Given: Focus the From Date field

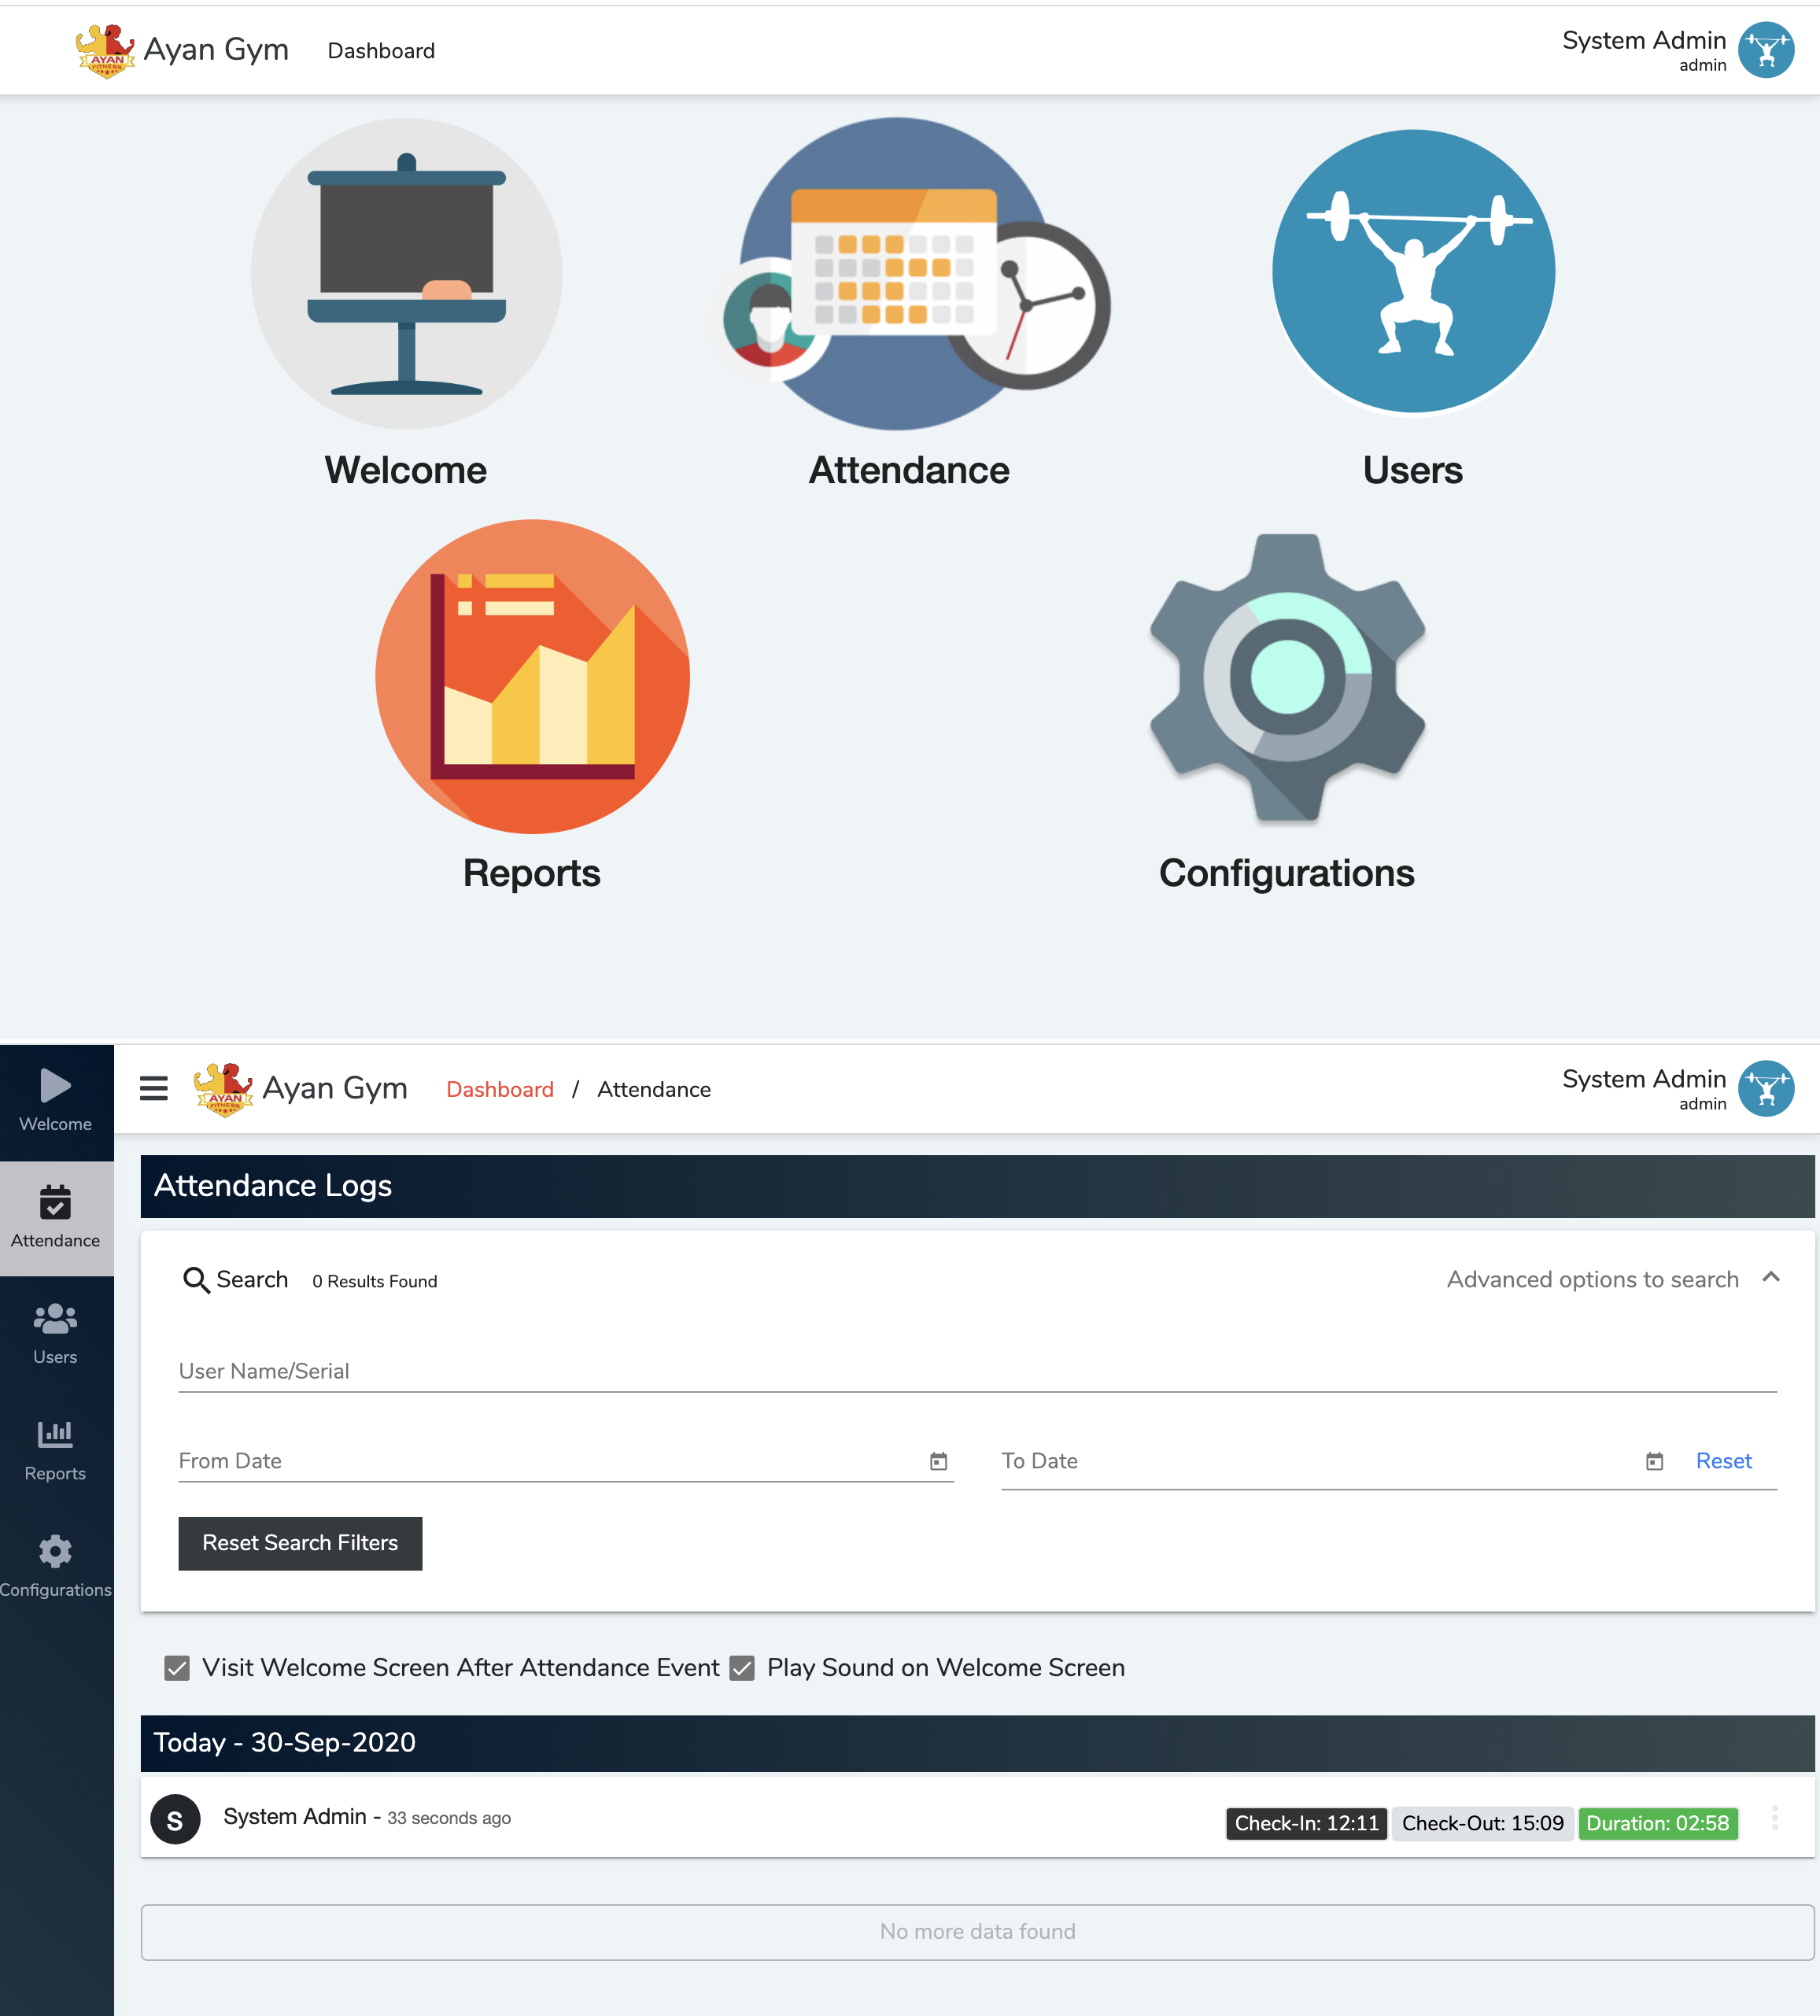Looking at the screenshot, I should (566, 1461).
